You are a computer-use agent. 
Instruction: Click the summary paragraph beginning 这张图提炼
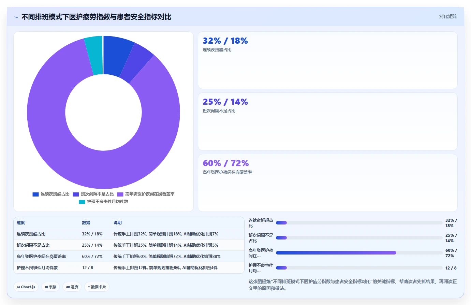click(x=353, y=285)
